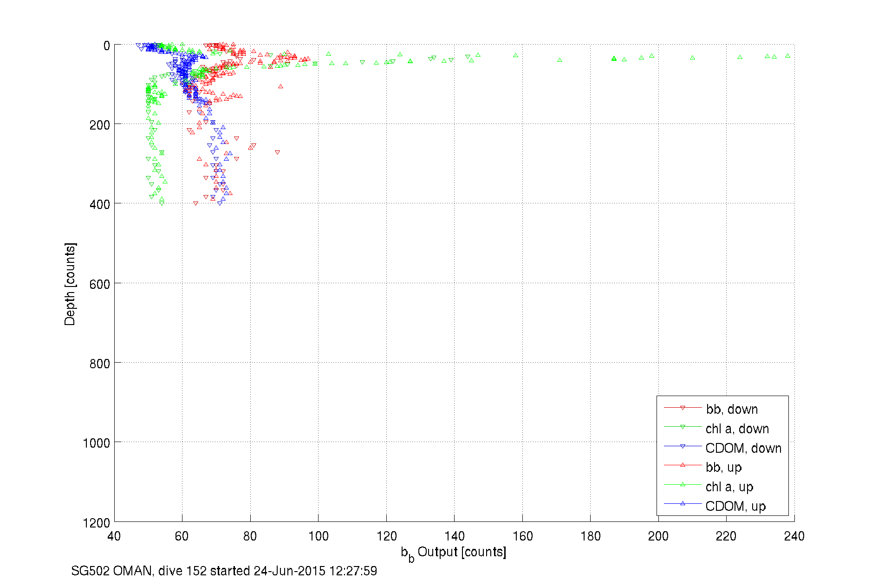Viewport: 878px width, 586px height.
Task: Click the 'SG502 OMAN, dive 152' caption
Action: pos(224,571)
